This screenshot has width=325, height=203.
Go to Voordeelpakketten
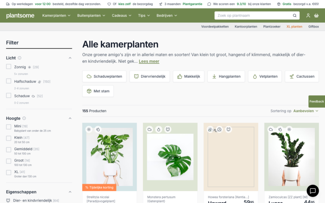(x=215, y=27)
